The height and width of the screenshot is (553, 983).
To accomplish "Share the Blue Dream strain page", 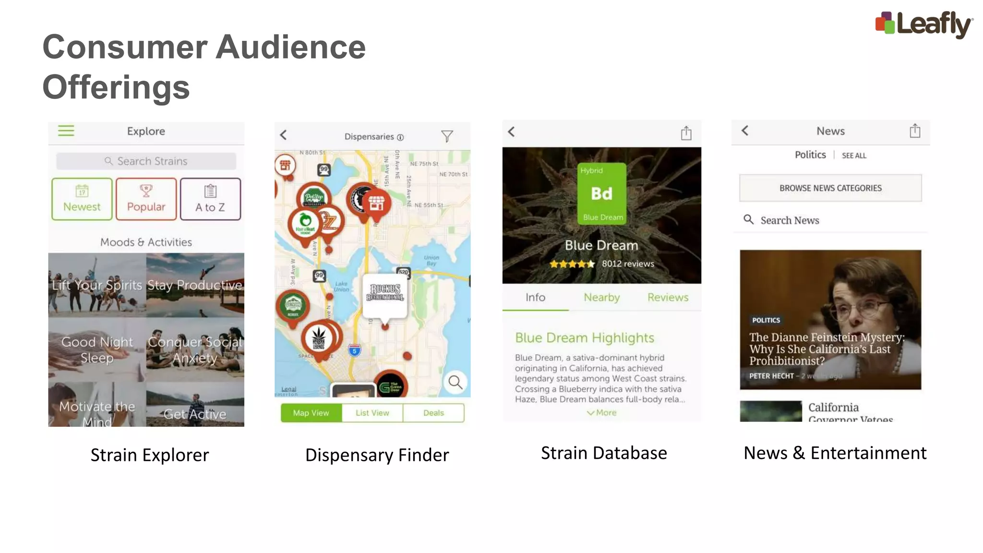I will click(x=686, y=132).
